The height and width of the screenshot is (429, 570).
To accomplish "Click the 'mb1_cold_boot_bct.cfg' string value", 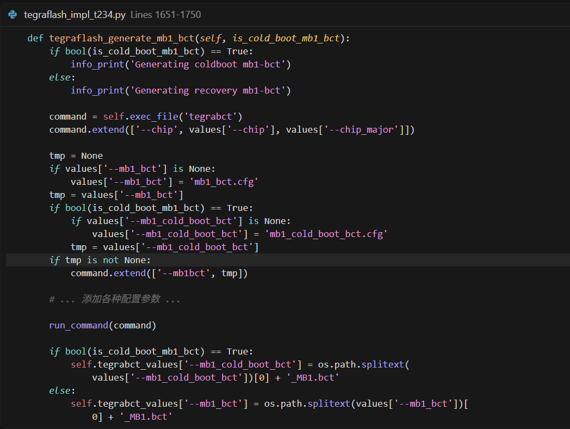I will [x=325, y=234].
